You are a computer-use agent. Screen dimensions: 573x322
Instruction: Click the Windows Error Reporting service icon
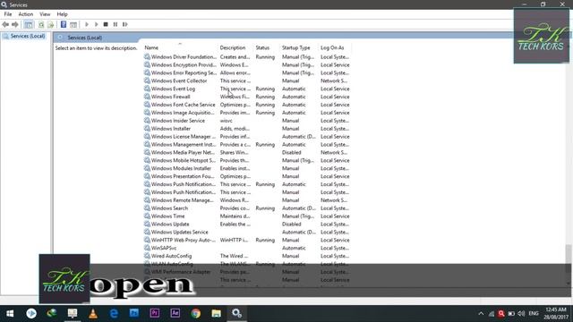(147, 72)
